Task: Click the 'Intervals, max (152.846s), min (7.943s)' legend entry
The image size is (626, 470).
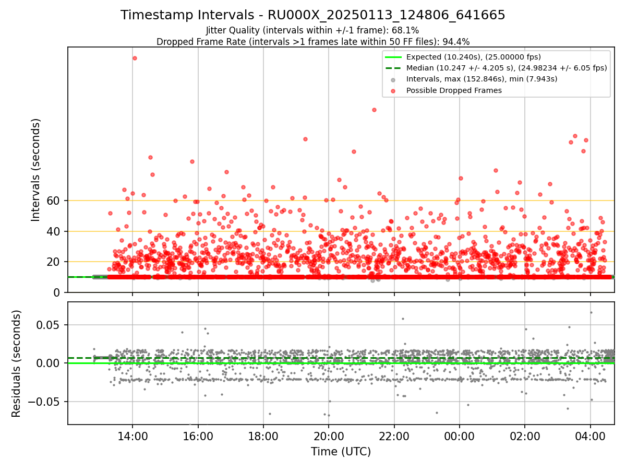Action: click(481, 79)
